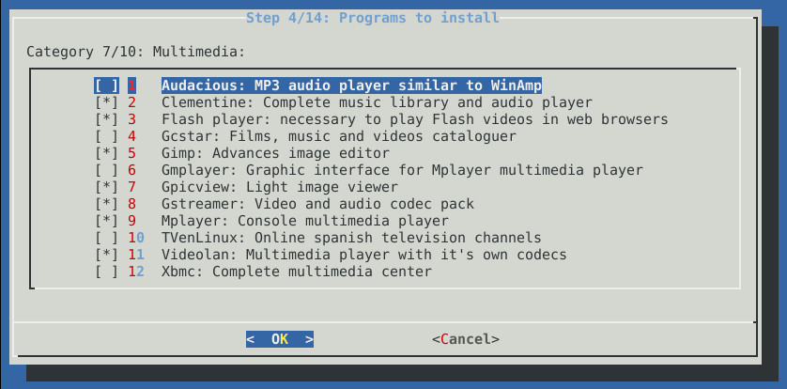Select Flash player description row

[x=414, y=119]
